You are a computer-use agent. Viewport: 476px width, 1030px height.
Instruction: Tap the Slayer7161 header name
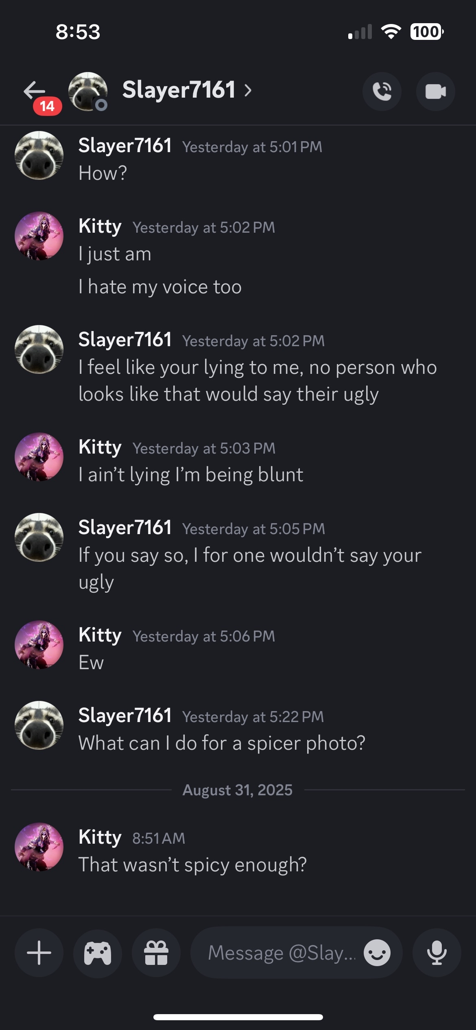click(x=179, y=90)
